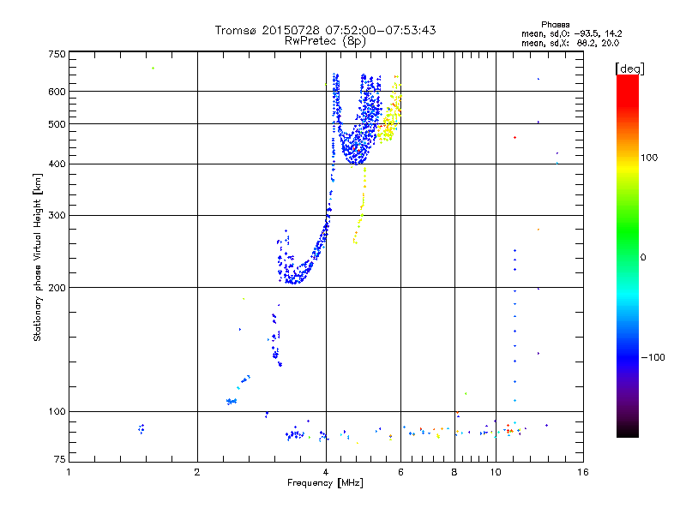The width and height of the screenshot is (686, 514).
Task: Click the y-axis tick label '75'
Action: point(60,459)
